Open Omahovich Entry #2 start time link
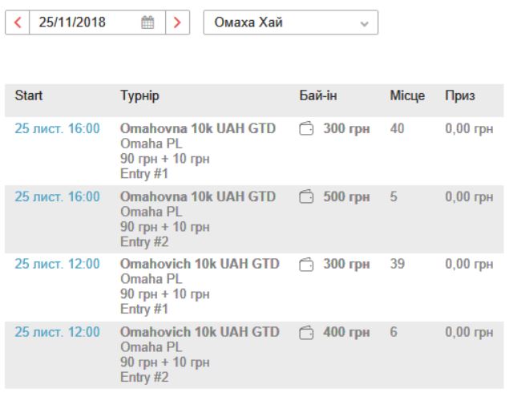This screenshot has height=417, width=509. click(57, 332)
